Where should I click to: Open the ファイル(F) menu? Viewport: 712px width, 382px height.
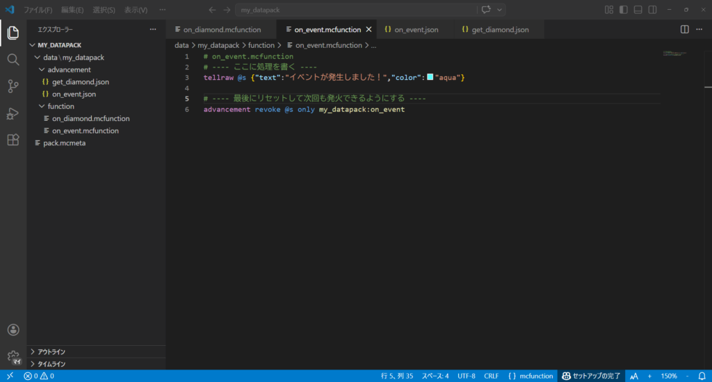point(38,10)
